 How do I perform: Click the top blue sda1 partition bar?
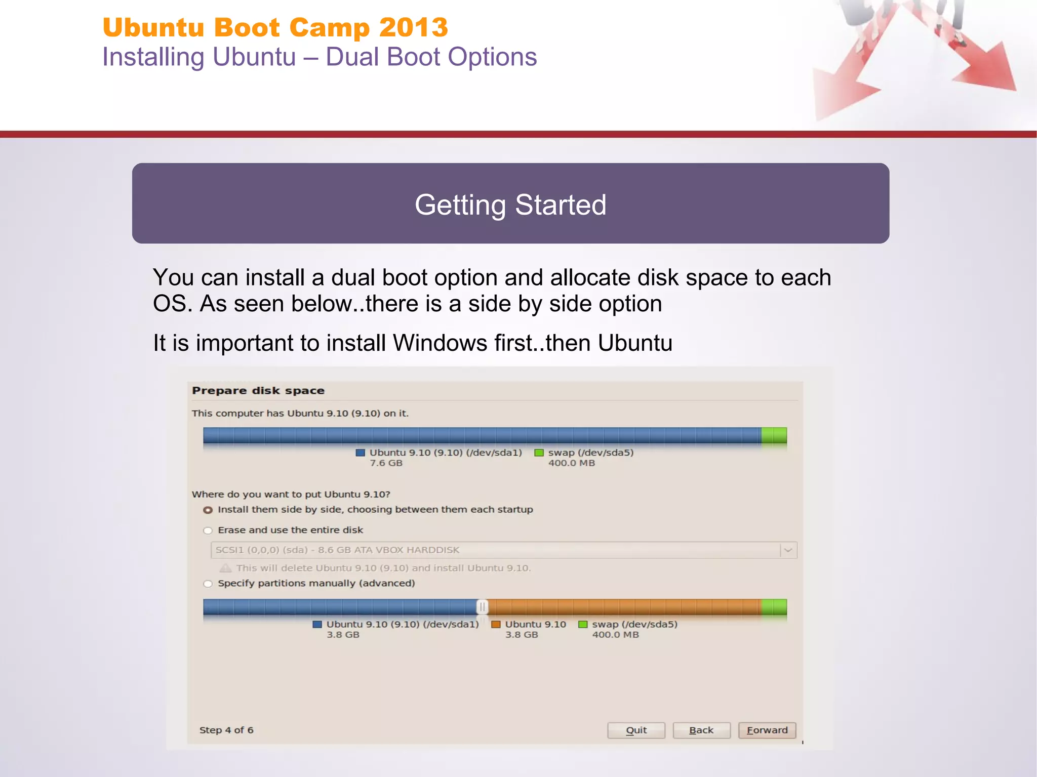pyautogui.click(x=482, y=435)
